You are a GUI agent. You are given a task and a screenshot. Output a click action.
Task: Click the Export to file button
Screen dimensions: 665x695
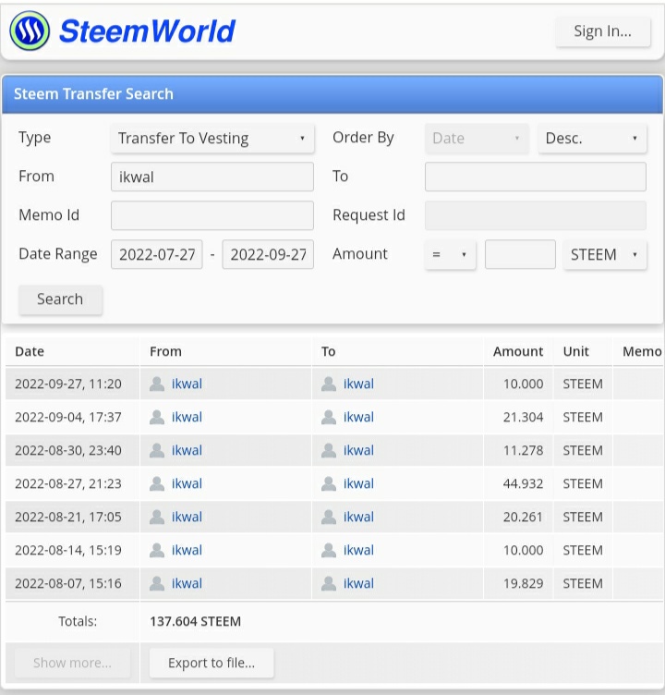pyautogui.click(x=212, y=663)
